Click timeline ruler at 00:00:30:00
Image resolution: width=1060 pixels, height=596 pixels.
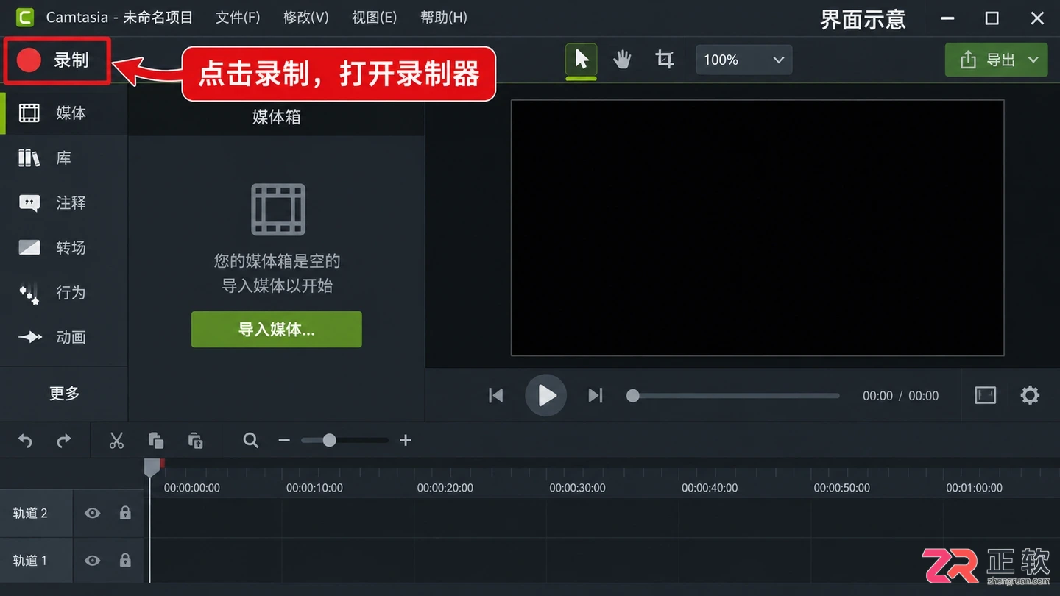pyautogui.click(x=578, y=488)
